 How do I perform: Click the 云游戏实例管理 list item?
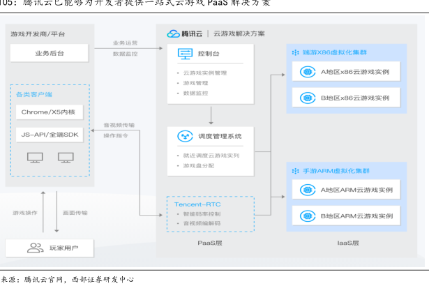point(204,73)
